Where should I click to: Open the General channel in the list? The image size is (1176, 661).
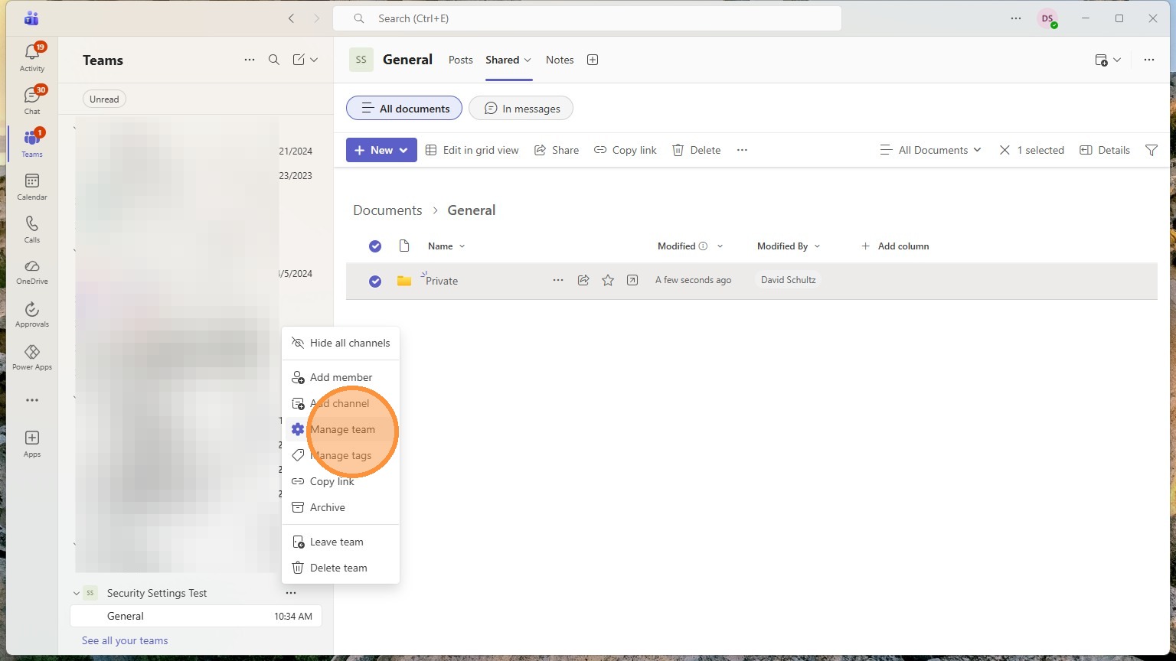(x=196, y=616)
